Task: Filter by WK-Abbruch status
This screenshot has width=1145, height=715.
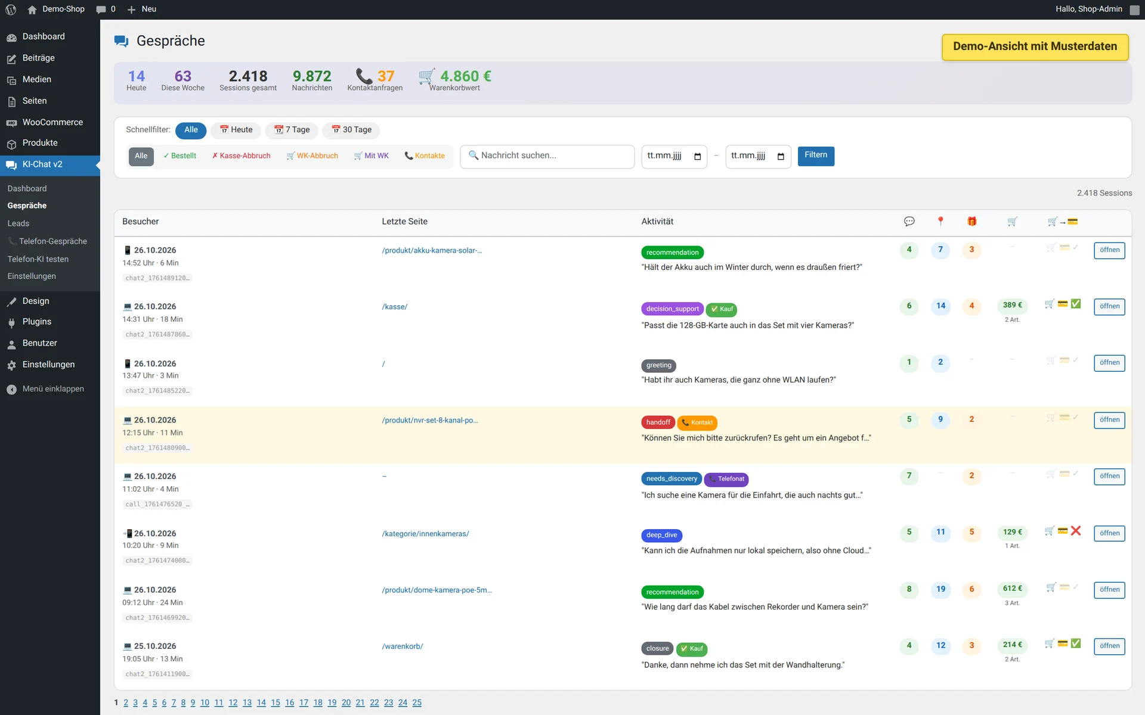Action: [x=312, y=156]
